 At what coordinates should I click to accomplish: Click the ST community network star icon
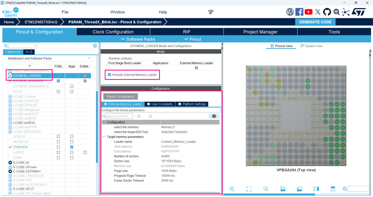click(x=345, y=12)
